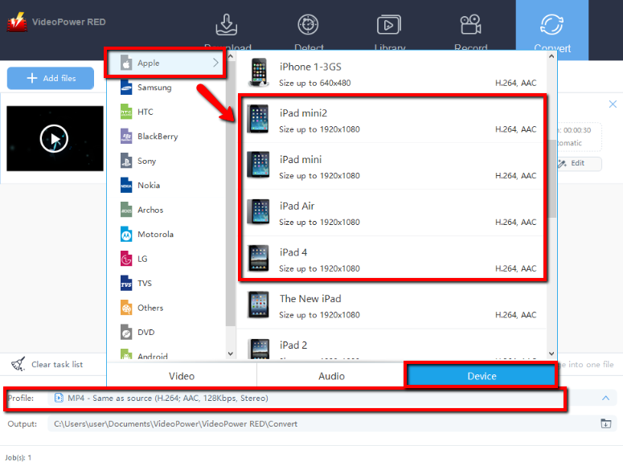Screen dimensions: 623x466
Task: Open the Library tab icon
Action: tap(389, 25)
